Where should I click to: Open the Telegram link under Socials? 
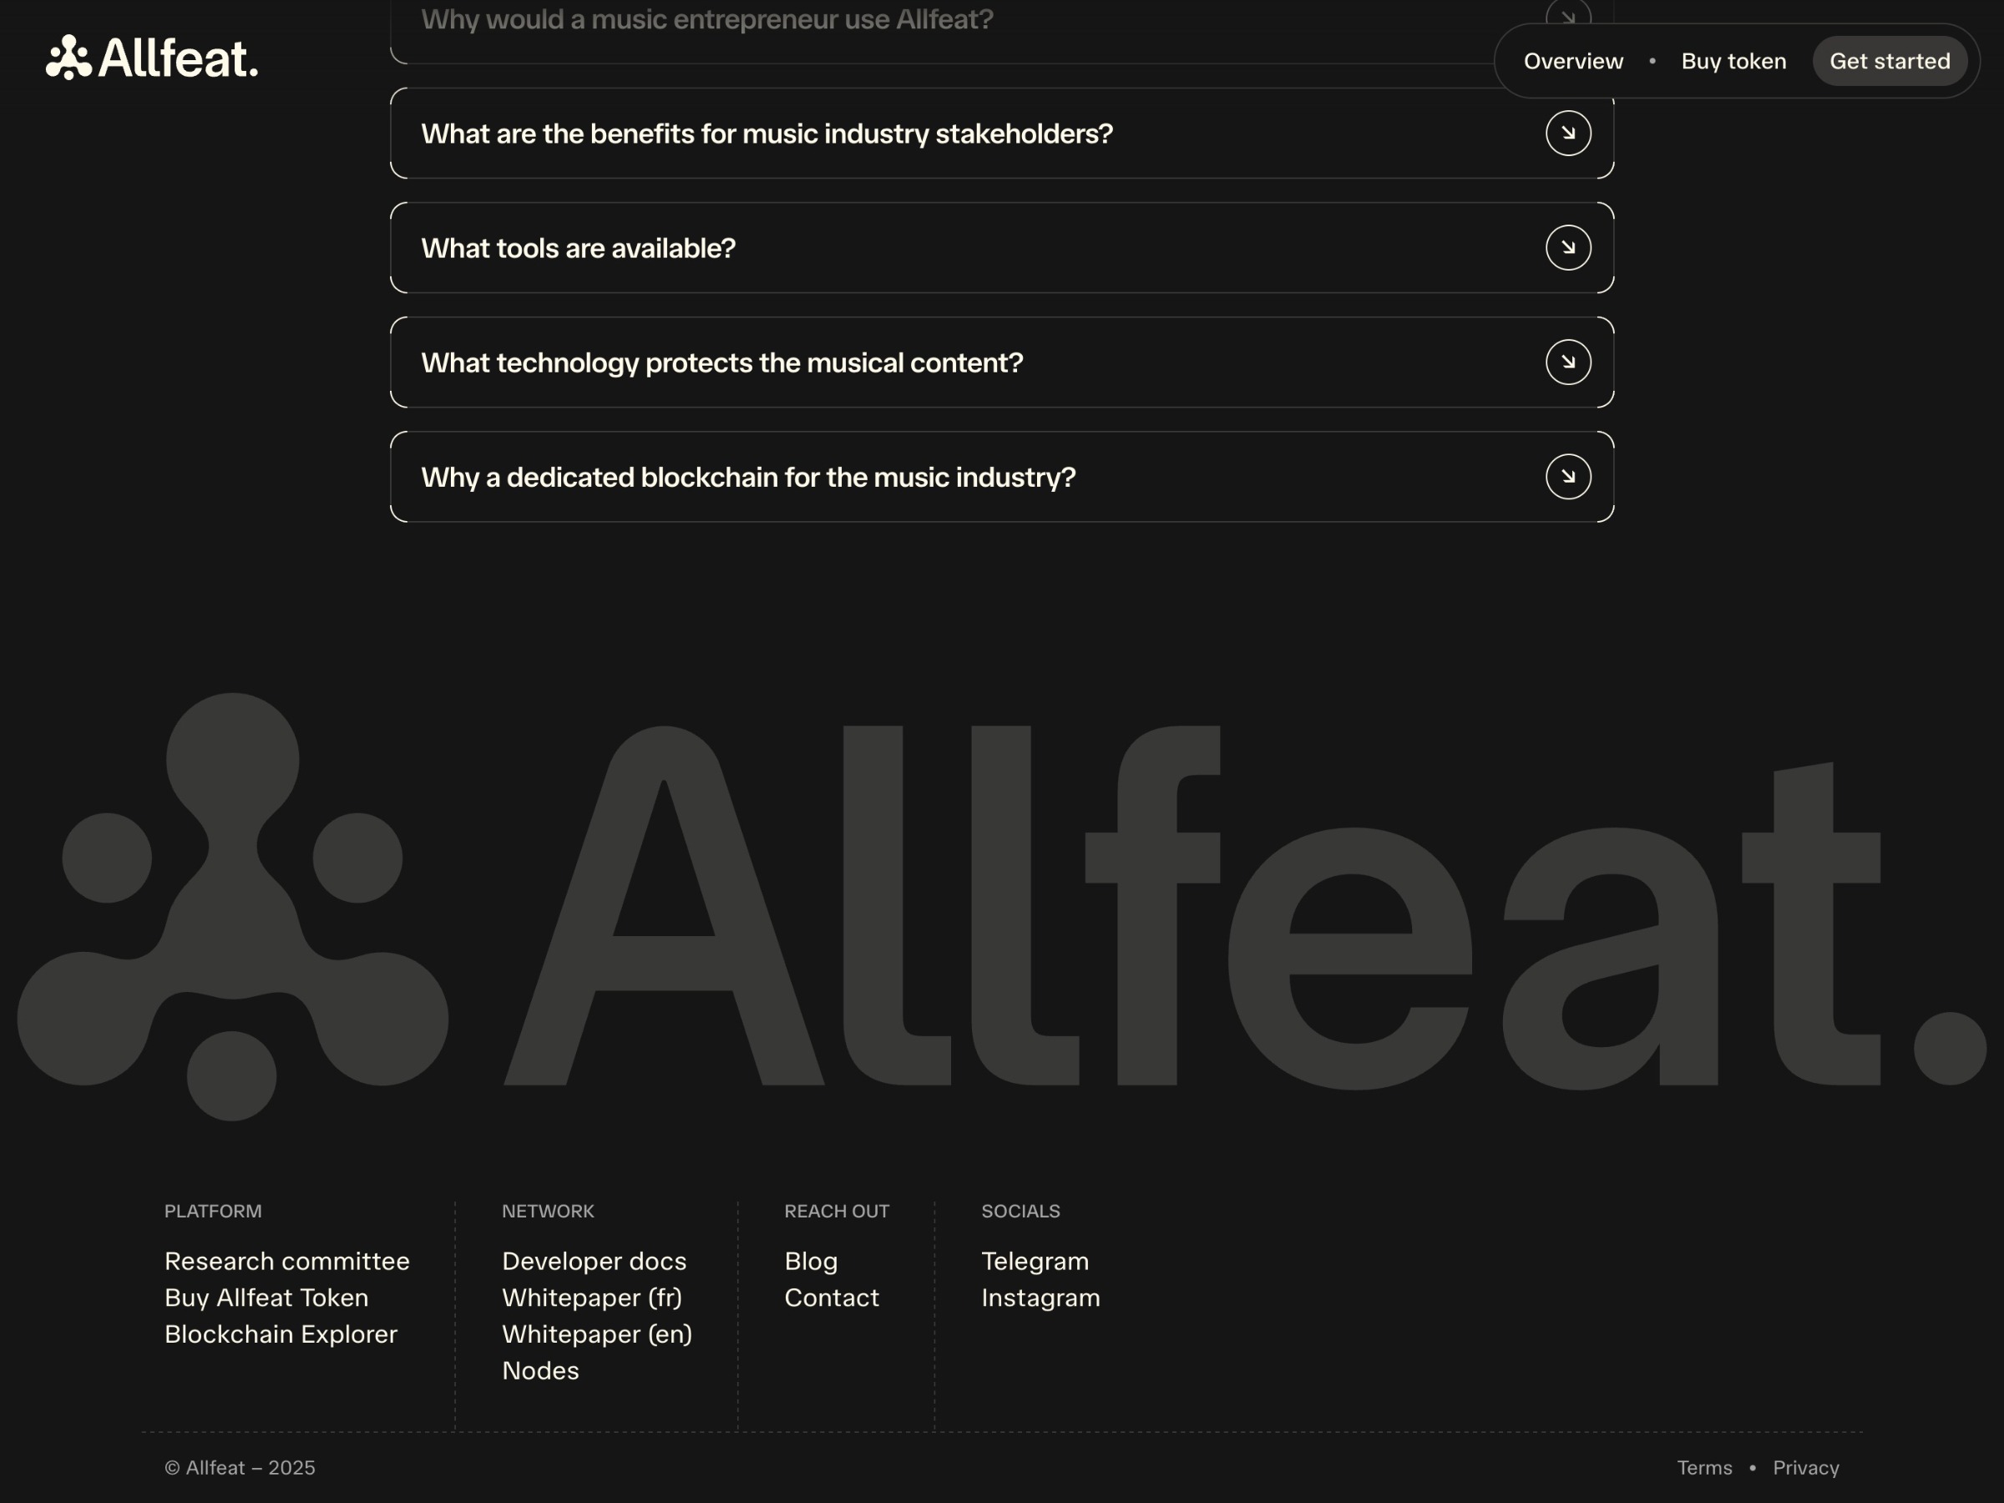click(x=1034, y=1261)
